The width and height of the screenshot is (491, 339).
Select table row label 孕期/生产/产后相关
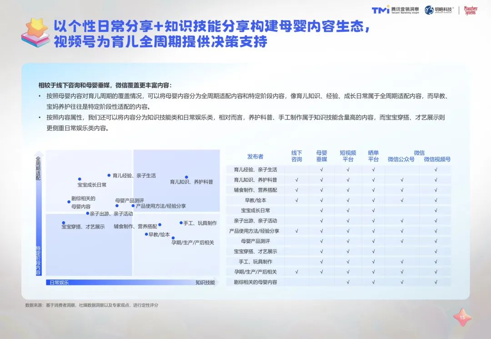(x=255, y=272)
